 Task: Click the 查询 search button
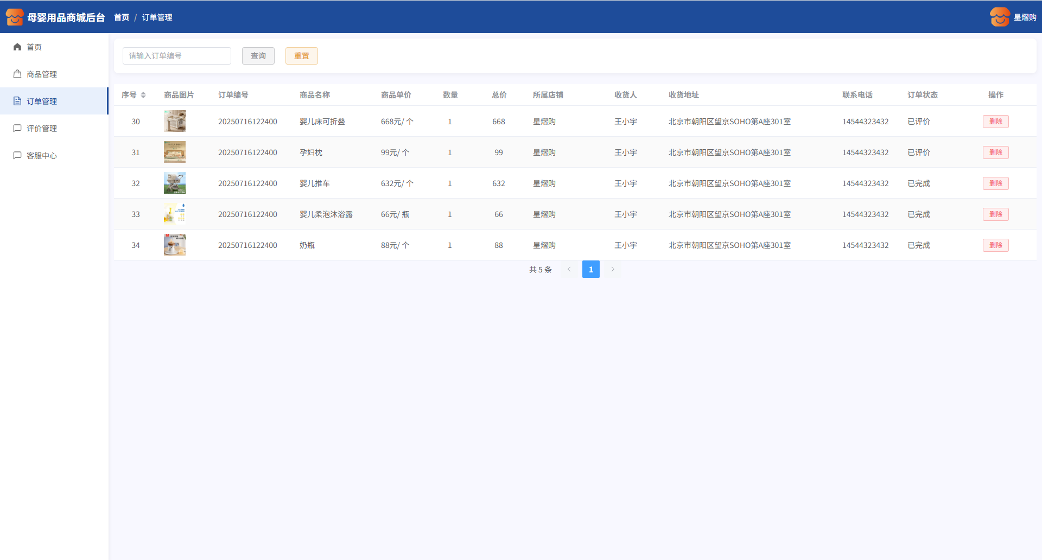click(258, 56)
